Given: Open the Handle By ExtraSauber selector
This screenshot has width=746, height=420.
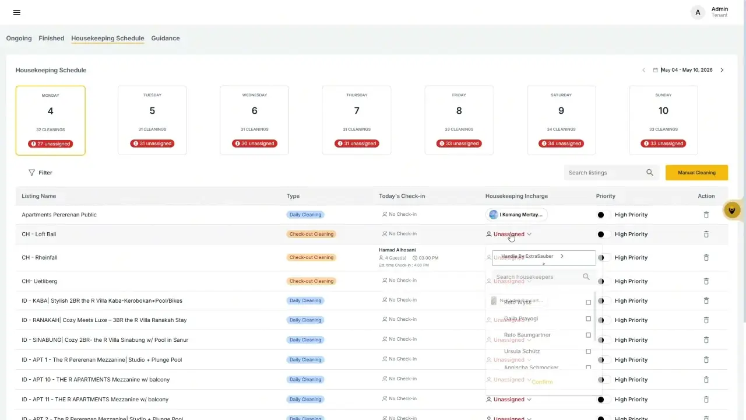Looking at the screenshot, I should pos(544,257).
